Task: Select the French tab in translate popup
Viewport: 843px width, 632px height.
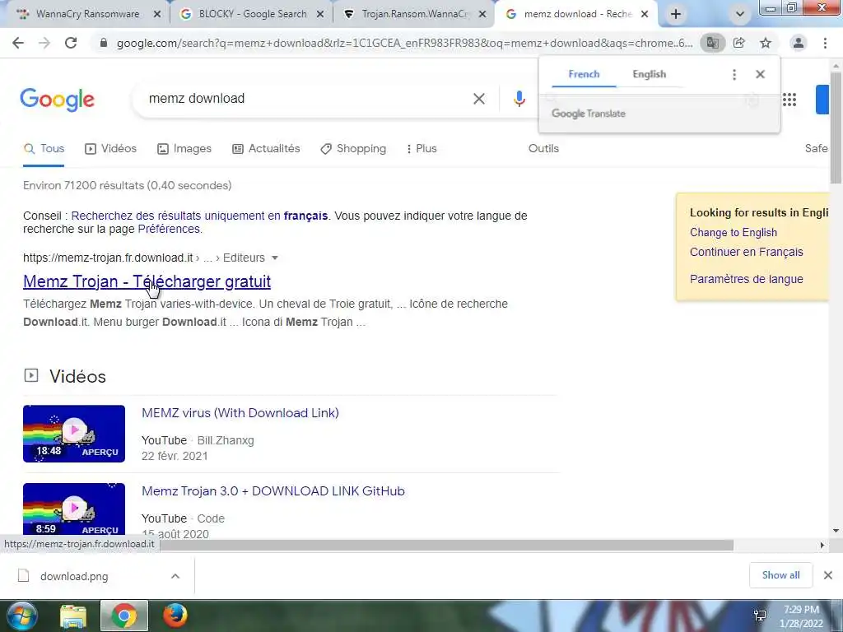Action: [584, 74]
